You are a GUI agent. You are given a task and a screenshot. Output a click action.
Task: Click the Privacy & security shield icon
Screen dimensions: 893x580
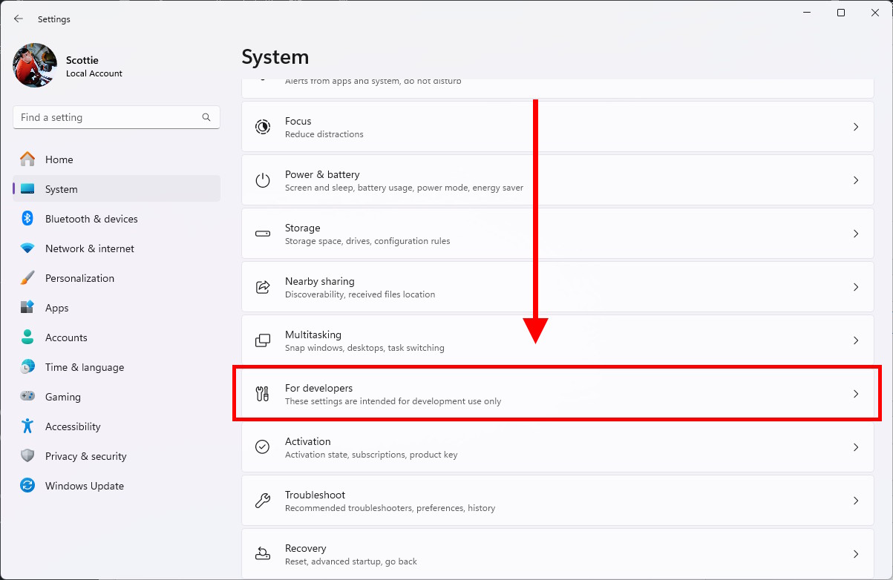(x=27, y=456)
